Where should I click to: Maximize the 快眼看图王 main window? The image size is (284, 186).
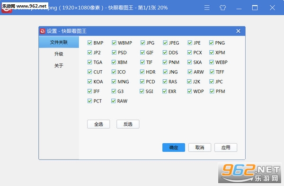[x=255, y=8]
